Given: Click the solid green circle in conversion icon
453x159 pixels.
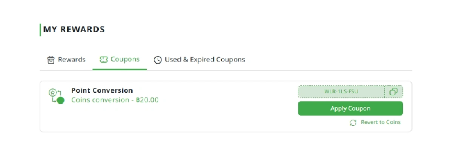Looking at the screenshot, I should click(x=61, y=100).
